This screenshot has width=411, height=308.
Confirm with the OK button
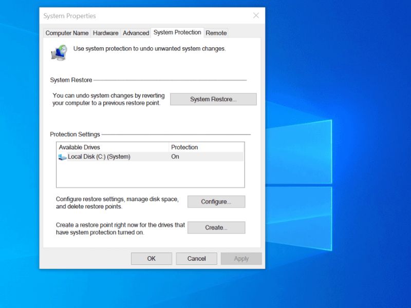152,259
